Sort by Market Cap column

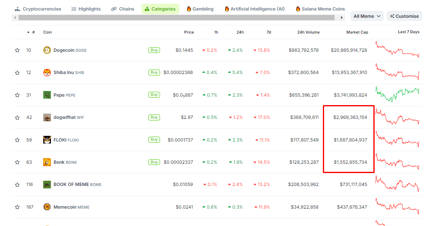point(357,32)
